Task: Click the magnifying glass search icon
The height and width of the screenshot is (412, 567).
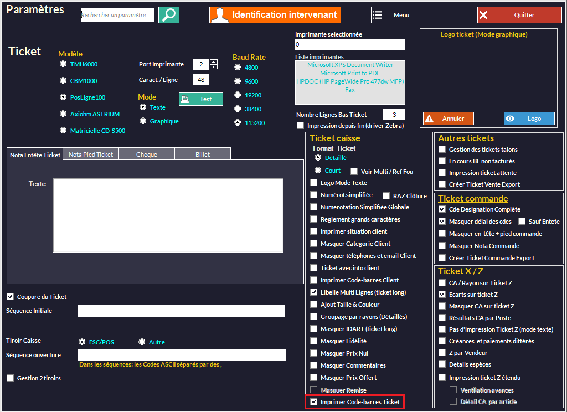Action: click(x=169, y=15)
